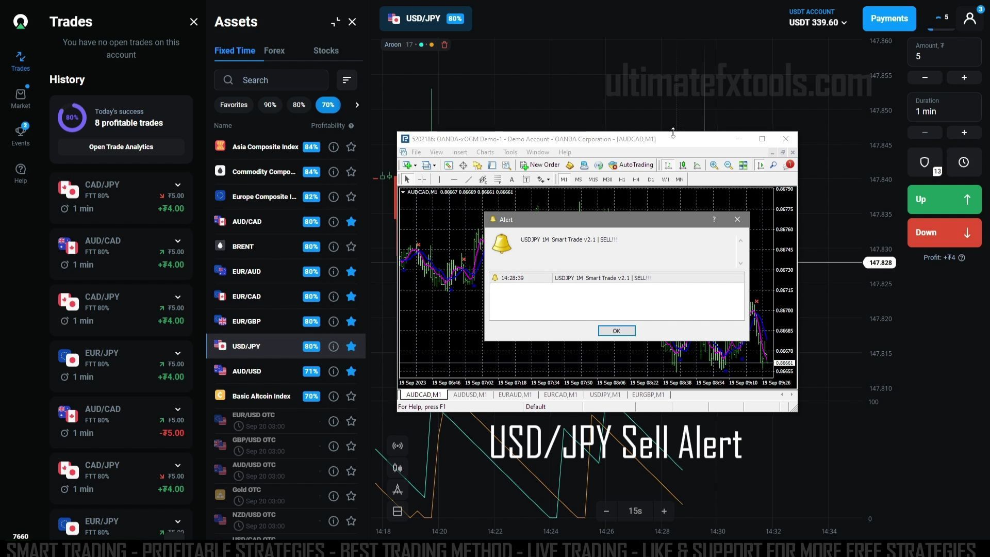Increase chart interval 15s with plus

[664, 511]
